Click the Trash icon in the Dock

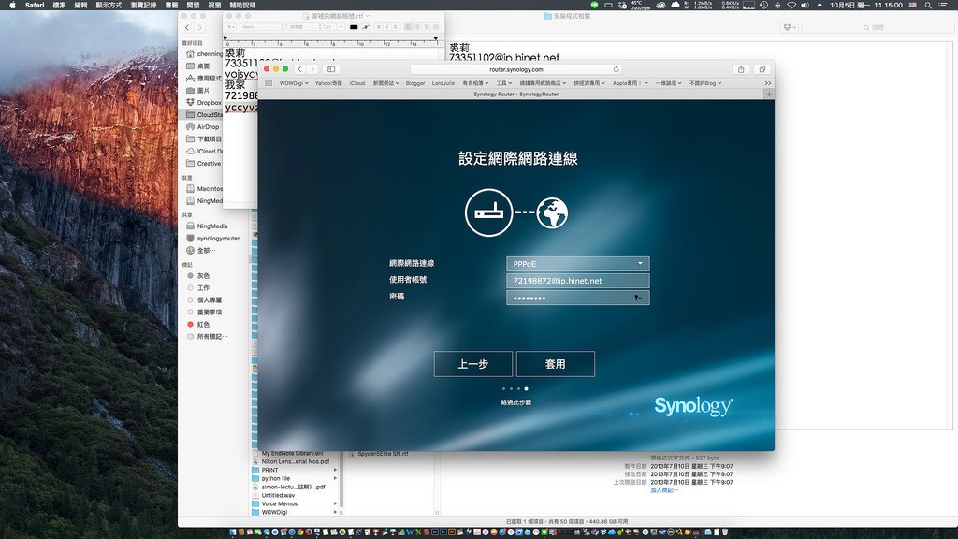point(725,532)
